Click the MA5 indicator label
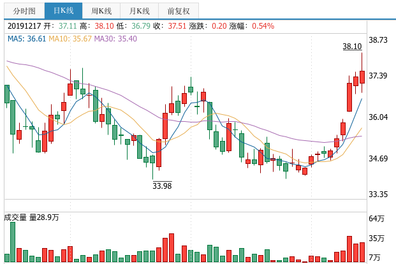 (27, 40)
